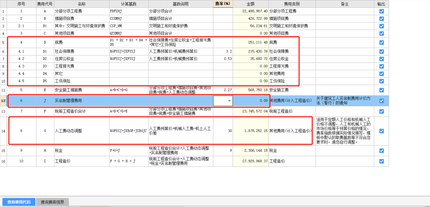Switch to 查询费用代码 tab

pos(19,202)
